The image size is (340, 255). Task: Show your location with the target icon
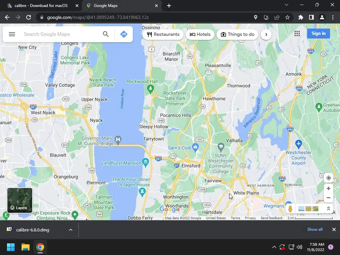328,178
